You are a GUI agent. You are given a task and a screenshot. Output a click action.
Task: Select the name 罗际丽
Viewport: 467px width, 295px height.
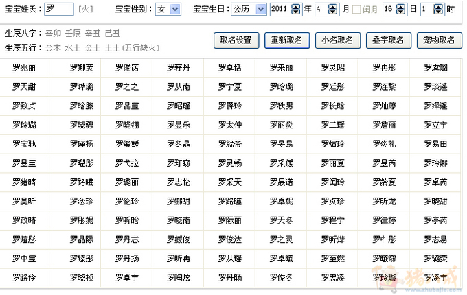click(x=229, y=221)
